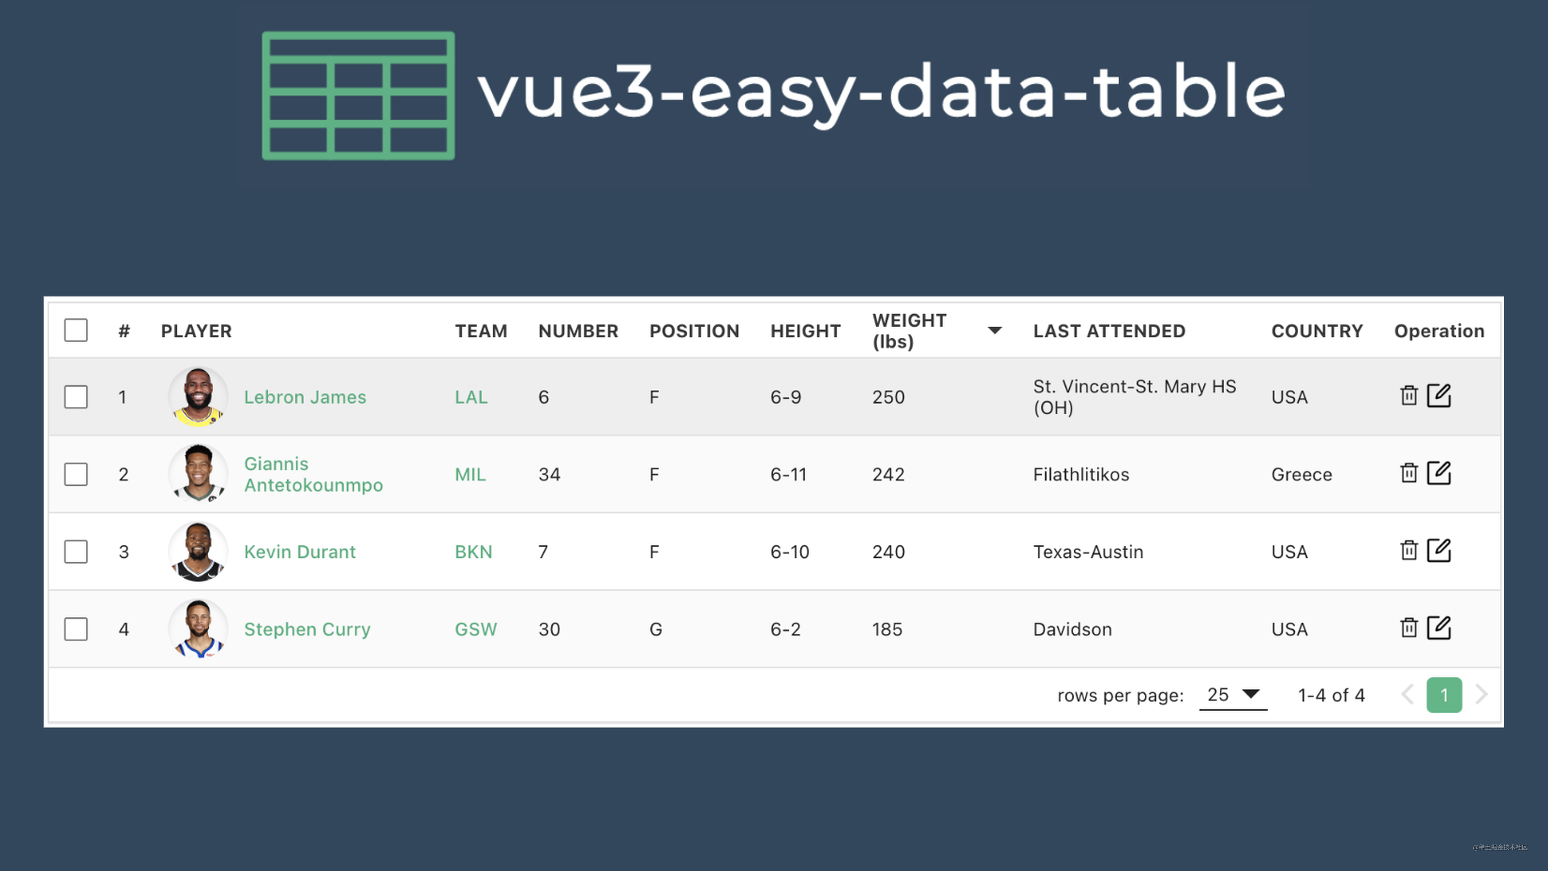Click the edit icon for Giannis Antetokounmpo
Image resolution: width=1548 pixels, height=871 pixels.
tap(1439, 473)
